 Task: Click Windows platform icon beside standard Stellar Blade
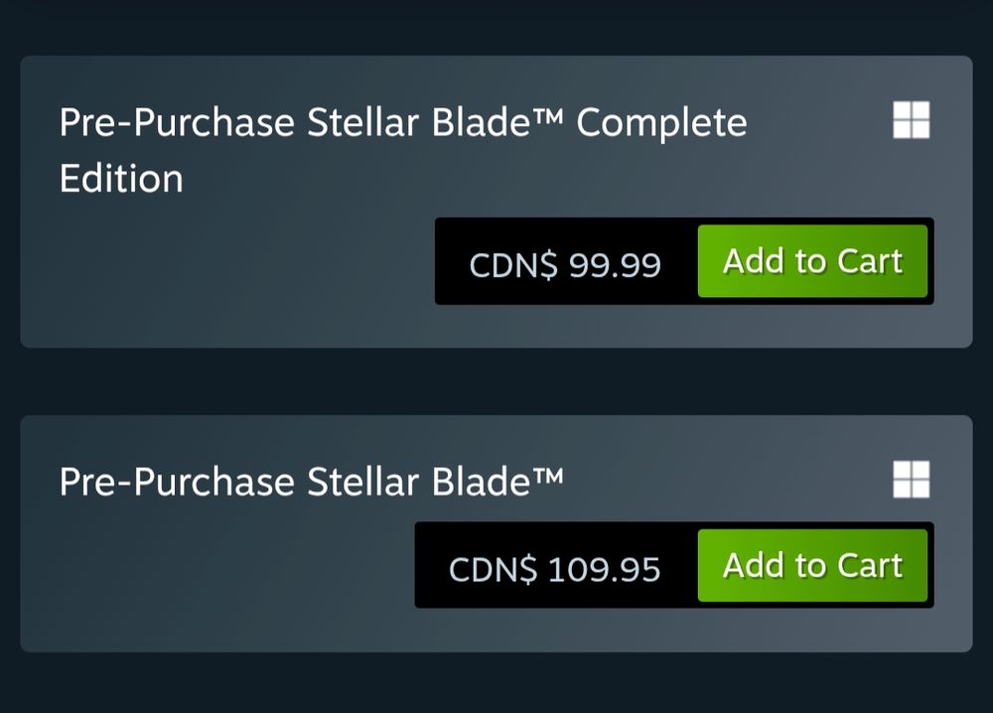tap(912, 480)
